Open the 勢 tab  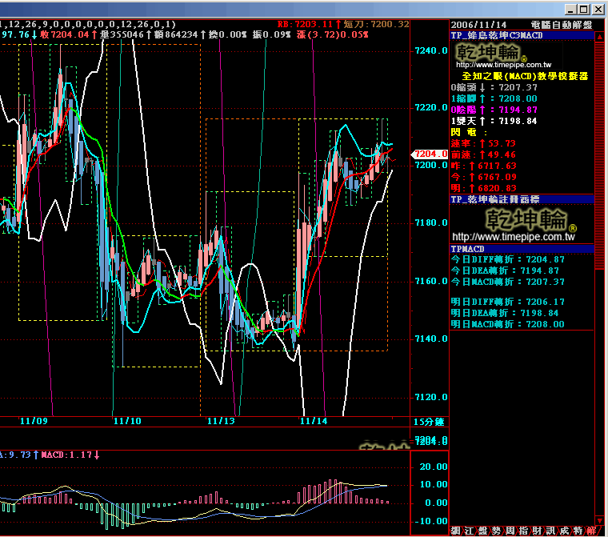[x=495, y=530]
